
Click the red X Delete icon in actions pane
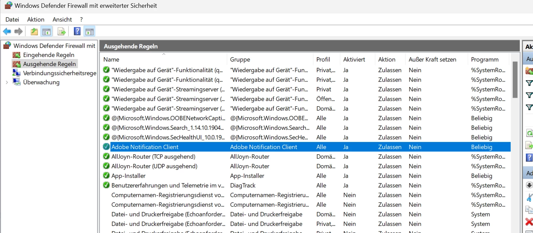[529, 222]
